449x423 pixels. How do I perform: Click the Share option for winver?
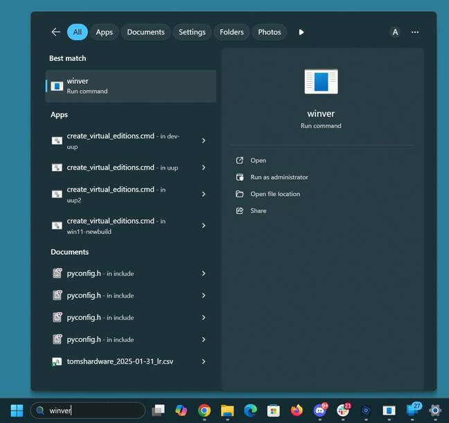258,210
